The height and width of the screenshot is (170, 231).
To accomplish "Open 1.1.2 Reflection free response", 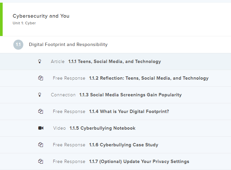I will 149,78.
